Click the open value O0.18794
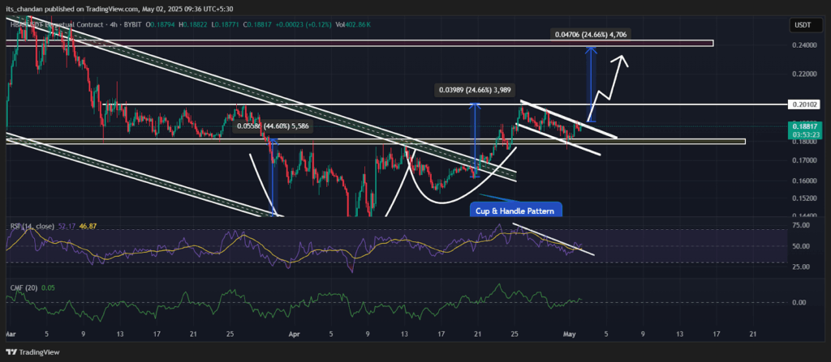Image resolution: width=831 pixels, height=362 pixels. coord(161,25)
